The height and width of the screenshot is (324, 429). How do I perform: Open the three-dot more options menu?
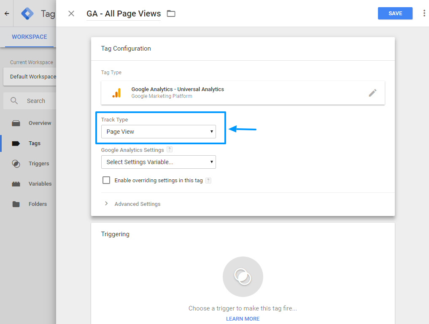coord(424,13)
